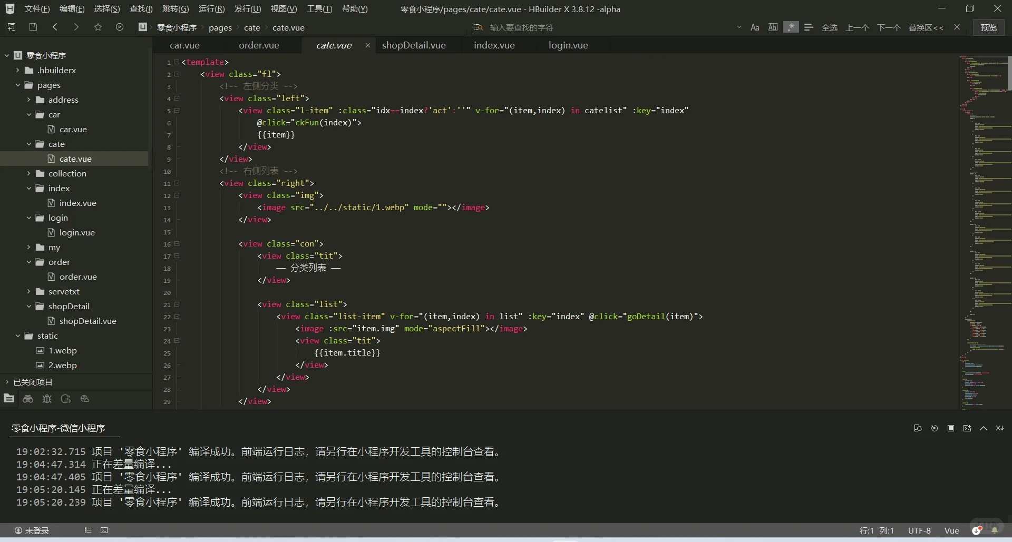
Task: Click the first console panel toolbar icon
Action: coord(918,428)
